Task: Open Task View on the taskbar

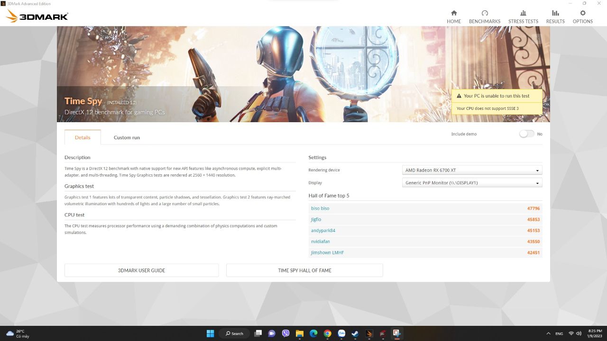Action: [x=258, y=333]
